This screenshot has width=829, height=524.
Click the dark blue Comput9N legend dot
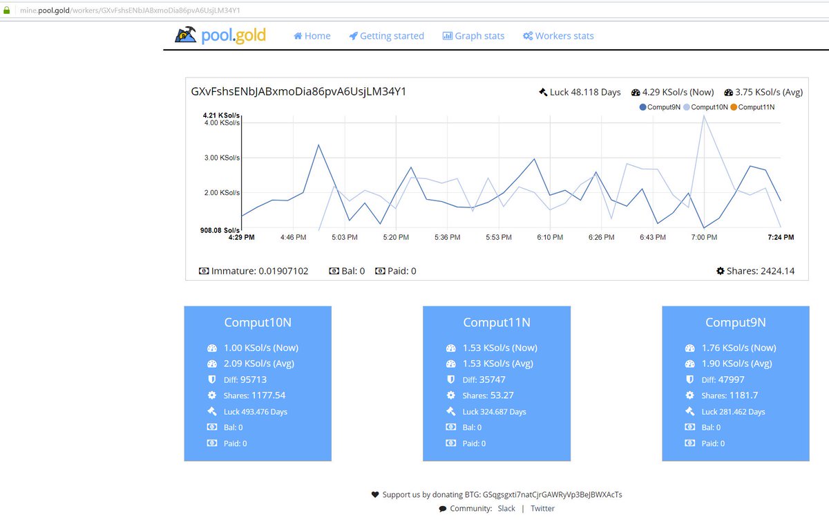pyautogui.click(x=643, y=107)
